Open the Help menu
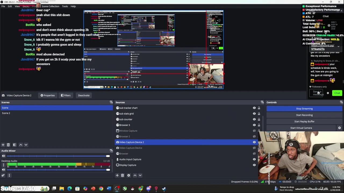The image size is (344, 193). coord(73,6)
